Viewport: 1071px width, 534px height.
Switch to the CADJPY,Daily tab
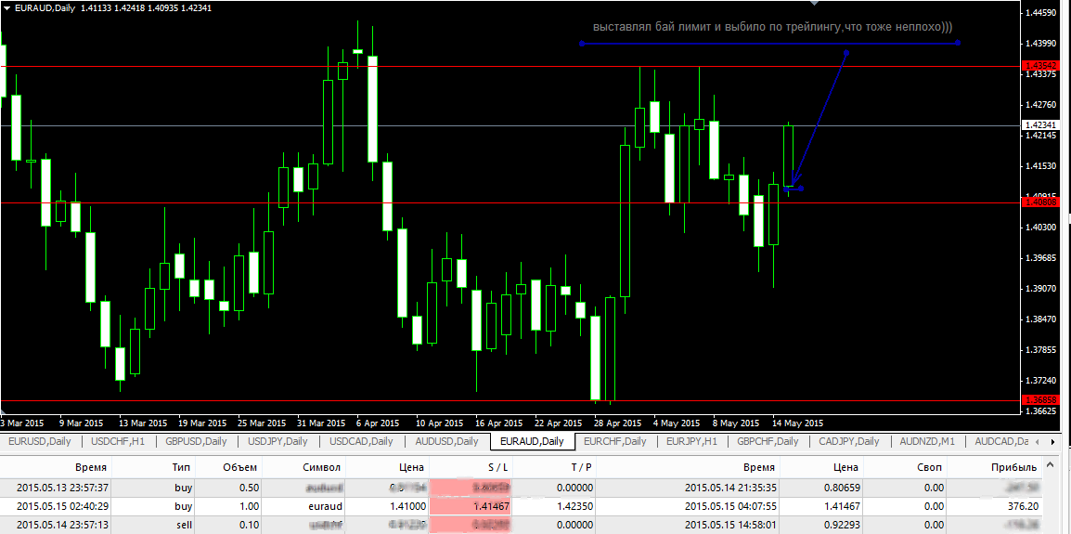pyautogui.click(x=849, y=441)
